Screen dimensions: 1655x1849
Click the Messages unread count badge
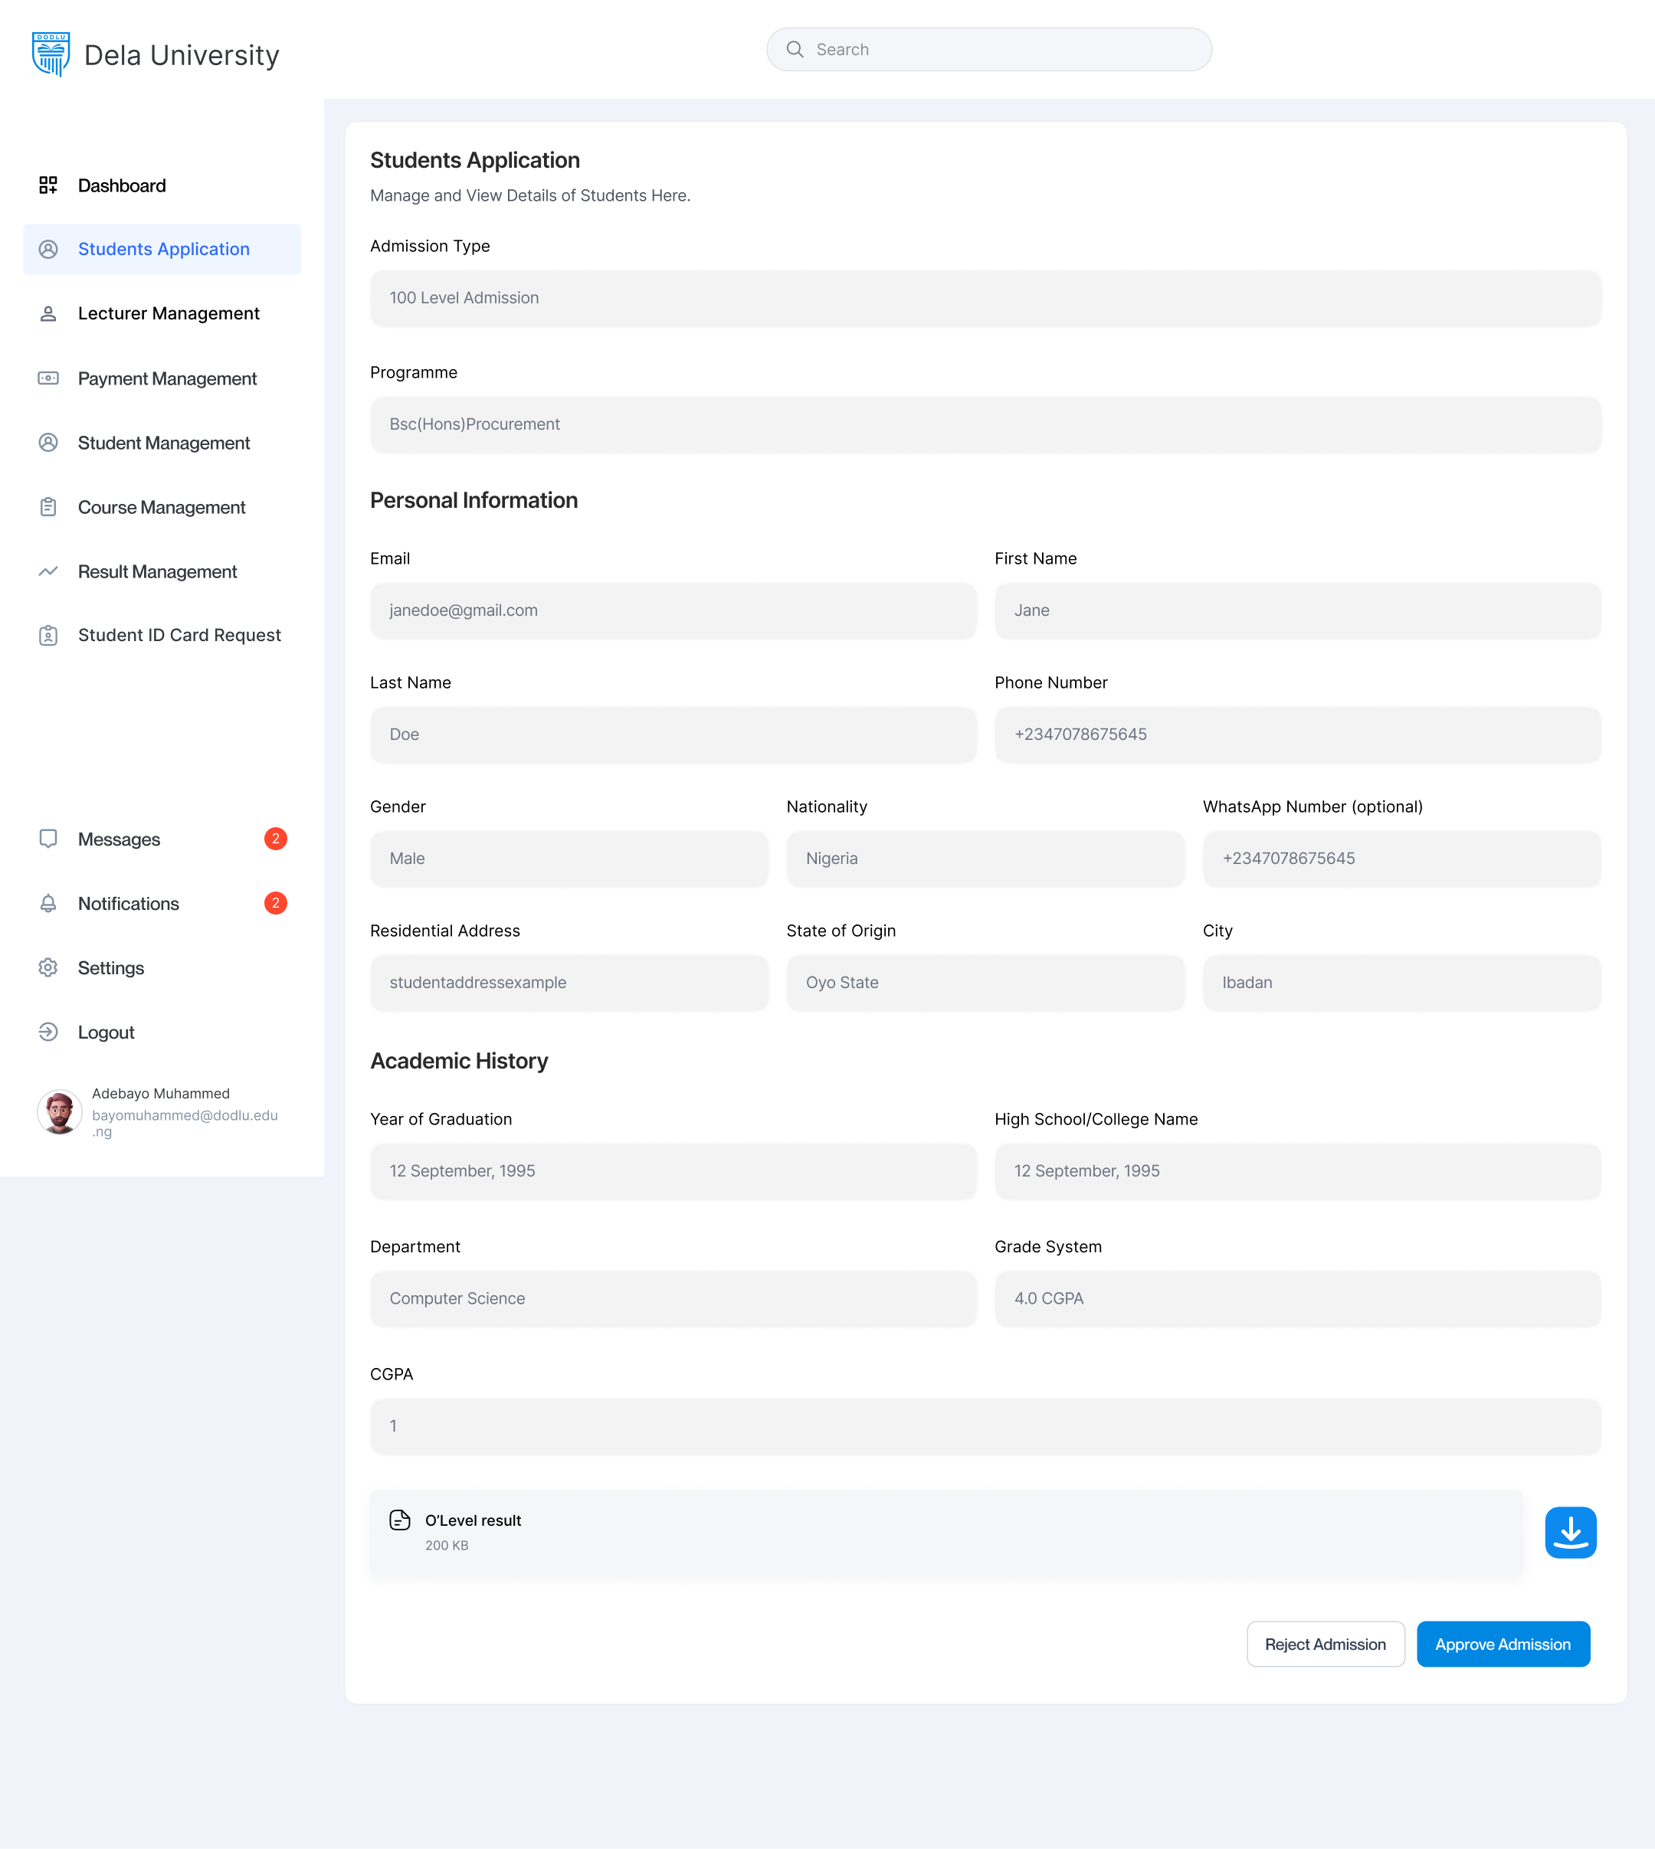click(x=274, y=838)
